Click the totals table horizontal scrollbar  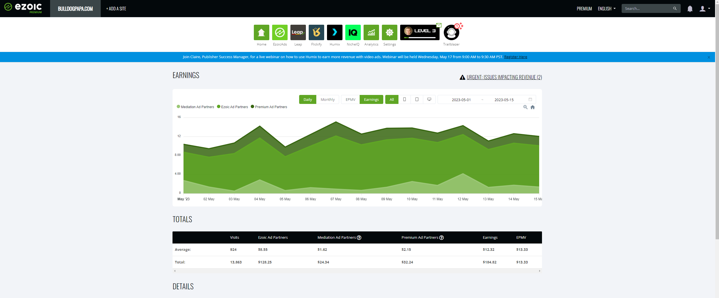357,271
